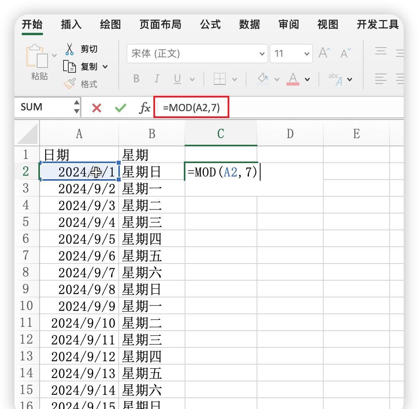Click the Paste clipboard icon
The image size is (418, 409).
pyautogui.click(x=37, y=56)
